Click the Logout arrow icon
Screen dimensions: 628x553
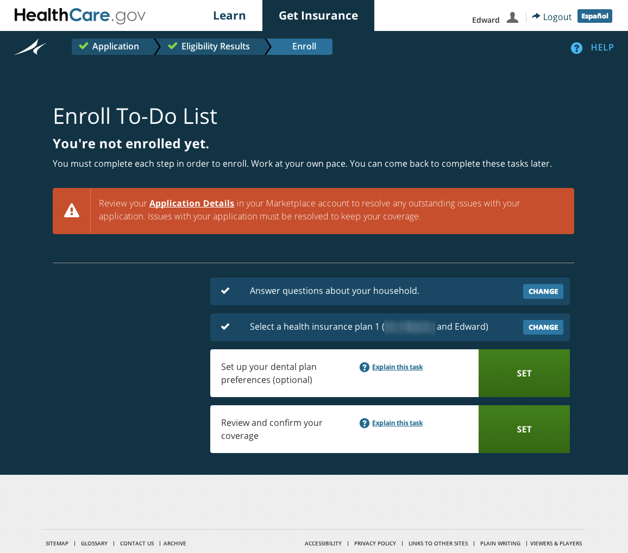coord(536,16)
